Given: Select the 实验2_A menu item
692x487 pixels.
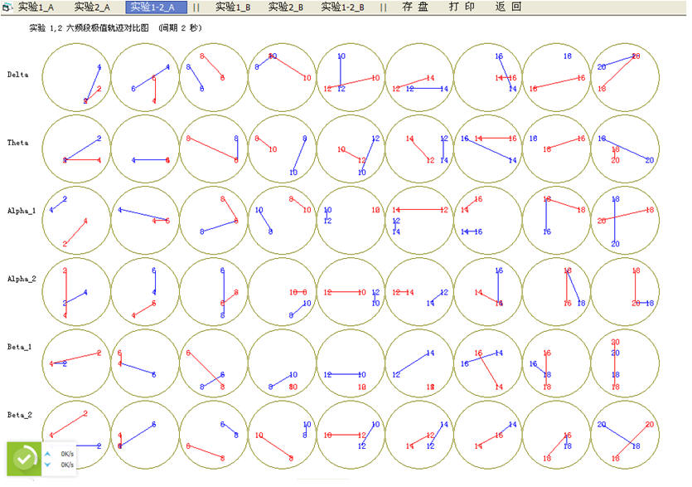Looking at the screenshot, I should point(92,7).
